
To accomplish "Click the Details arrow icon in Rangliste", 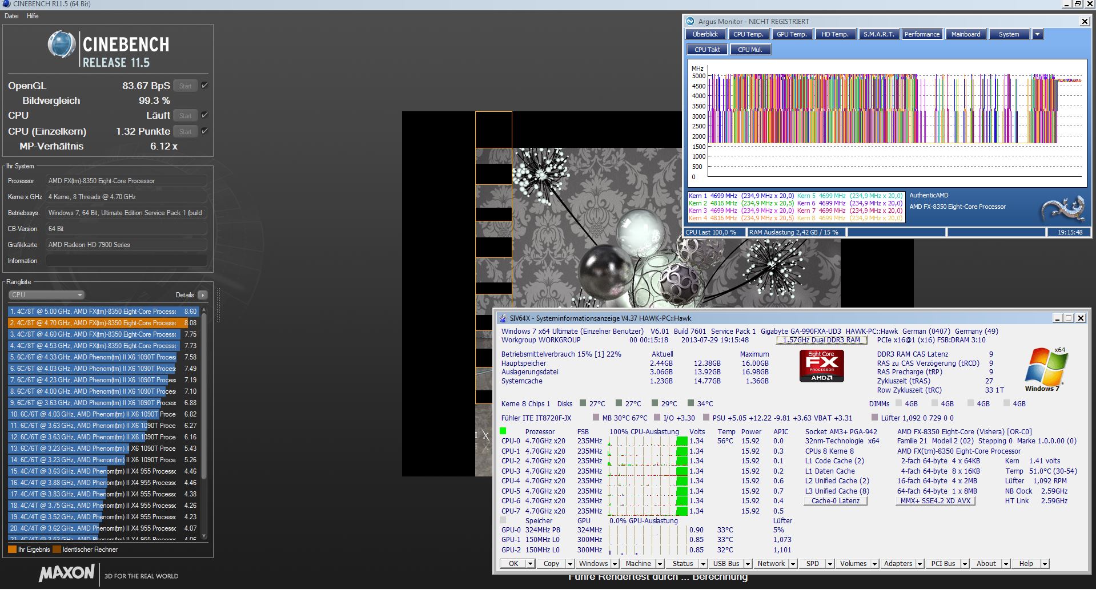I will (x=202, y=295).
